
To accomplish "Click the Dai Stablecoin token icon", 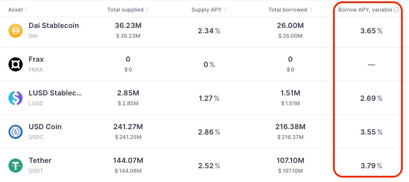I will pos(16,31).
